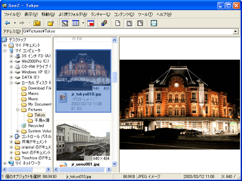This screenshot has height=181, width=242.
Task: Open the ツール(T) menu
Action: coord(145,14)
